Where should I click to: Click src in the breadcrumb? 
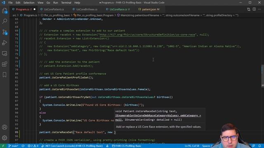pyautogui.click(x=14, y=15)
